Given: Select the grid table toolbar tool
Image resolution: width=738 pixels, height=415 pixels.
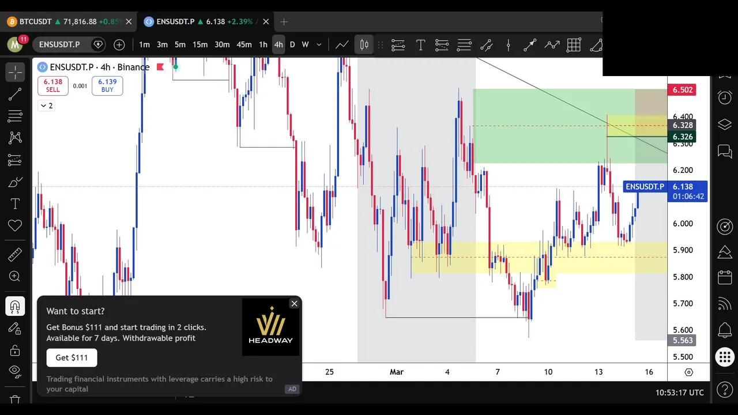Looking at the screenshot, I should [574, 44].
